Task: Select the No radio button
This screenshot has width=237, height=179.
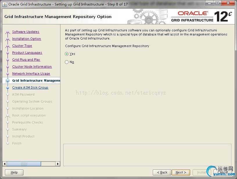Action: click(x=67, y=62)
